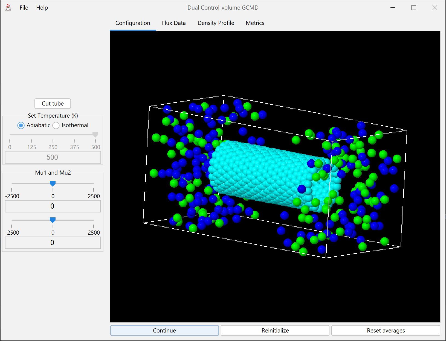This screenshot has width=446, height=341.
Task: Click the Mu1 slider thumb
Action: pos(53,184)
